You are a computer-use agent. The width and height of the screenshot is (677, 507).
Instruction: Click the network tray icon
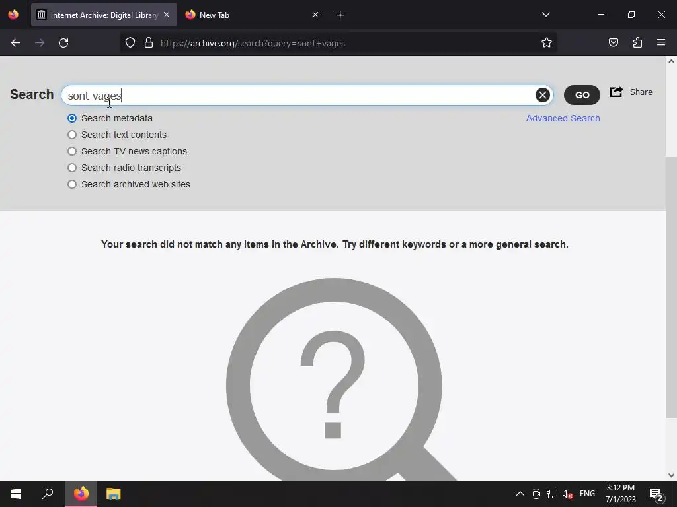pyautogui.click(x=552, y=494)
